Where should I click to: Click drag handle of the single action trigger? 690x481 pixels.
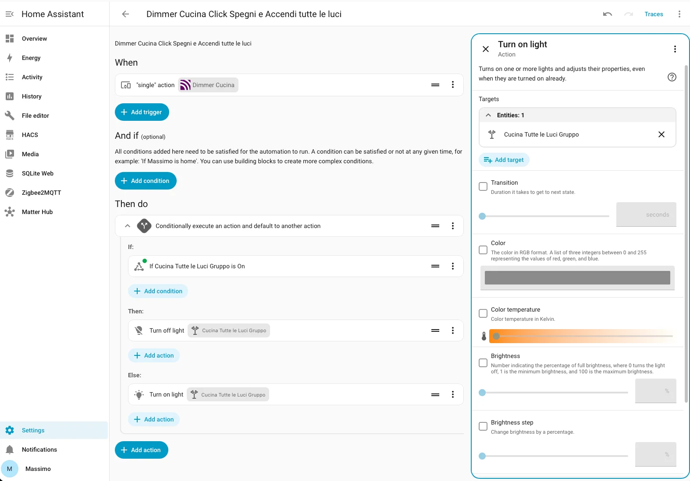click(x=435, y=85)
